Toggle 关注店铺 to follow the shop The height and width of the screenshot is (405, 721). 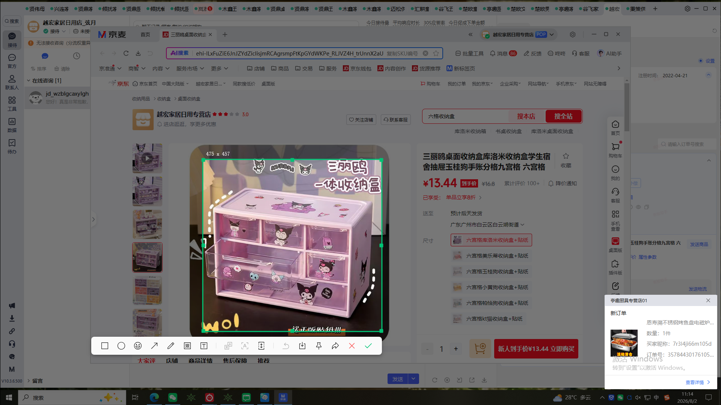pyautogui.click(x=361, y=120)
